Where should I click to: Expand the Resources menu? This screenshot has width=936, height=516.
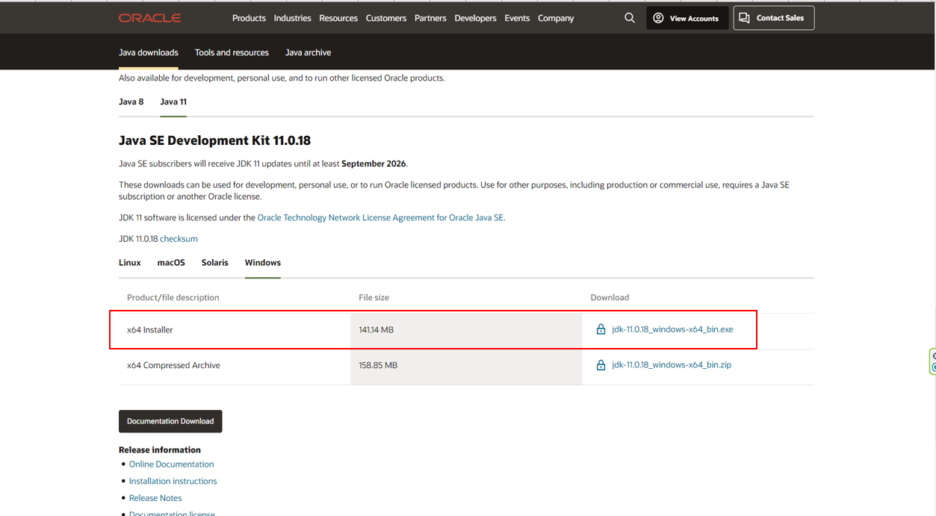[x=338, y=18]
